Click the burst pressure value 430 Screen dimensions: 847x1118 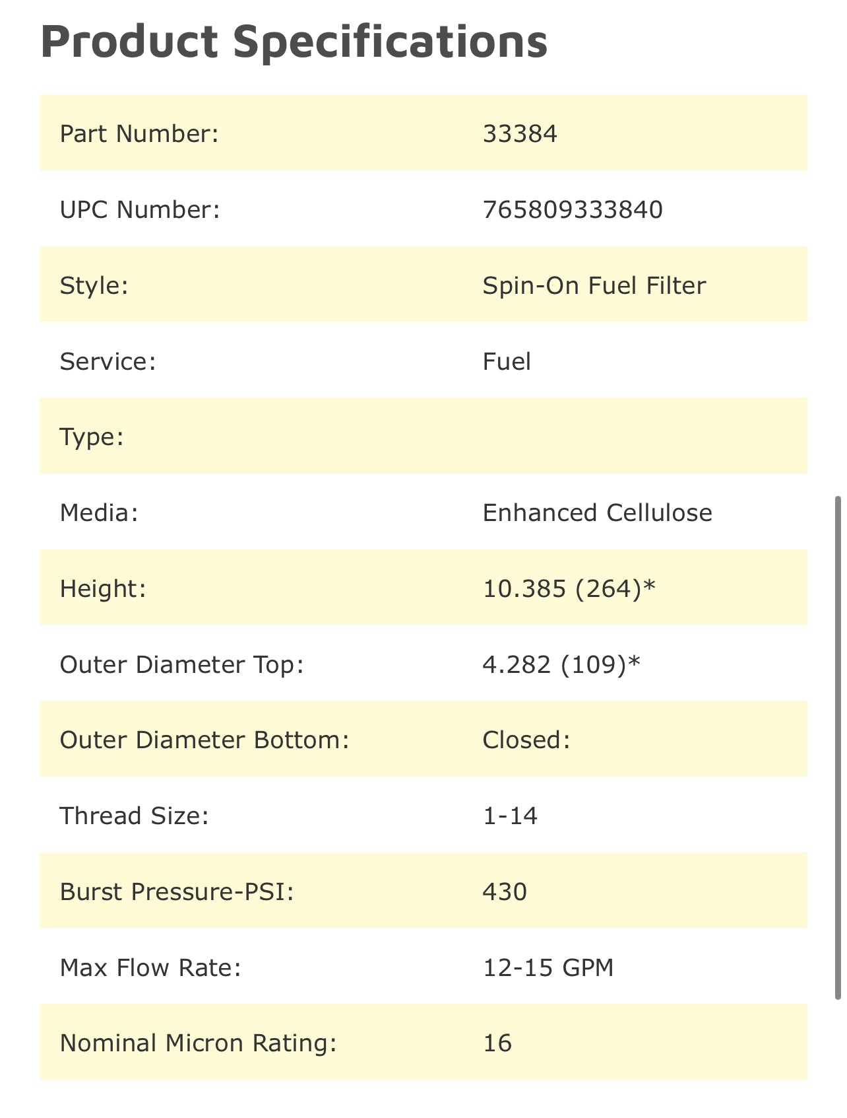(x=505, y=891)
